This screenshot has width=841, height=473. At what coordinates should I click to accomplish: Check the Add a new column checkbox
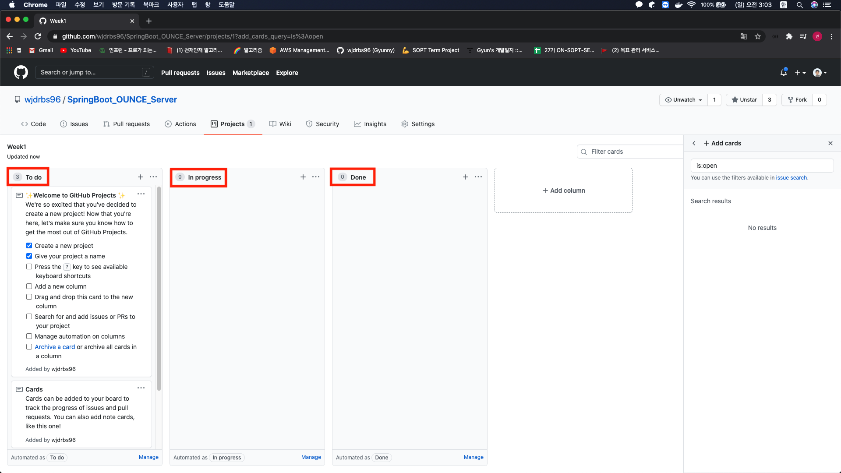pos(29,286)
